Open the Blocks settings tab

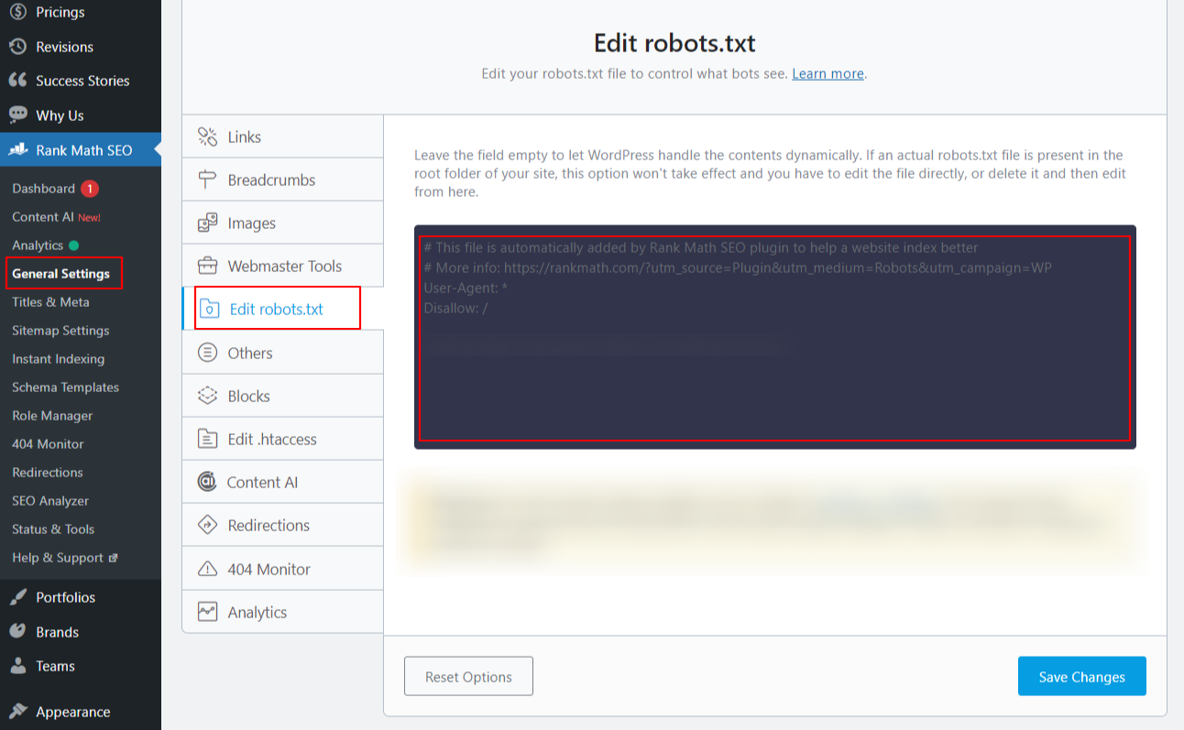(282, 396)
